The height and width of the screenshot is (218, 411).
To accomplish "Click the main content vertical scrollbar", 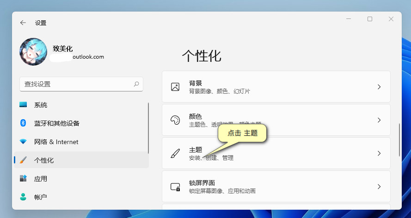I will click(399, 140).
